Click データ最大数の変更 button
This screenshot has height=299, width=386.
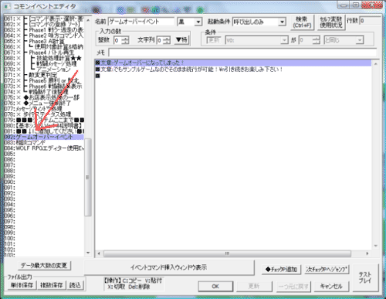click(44, 266)
